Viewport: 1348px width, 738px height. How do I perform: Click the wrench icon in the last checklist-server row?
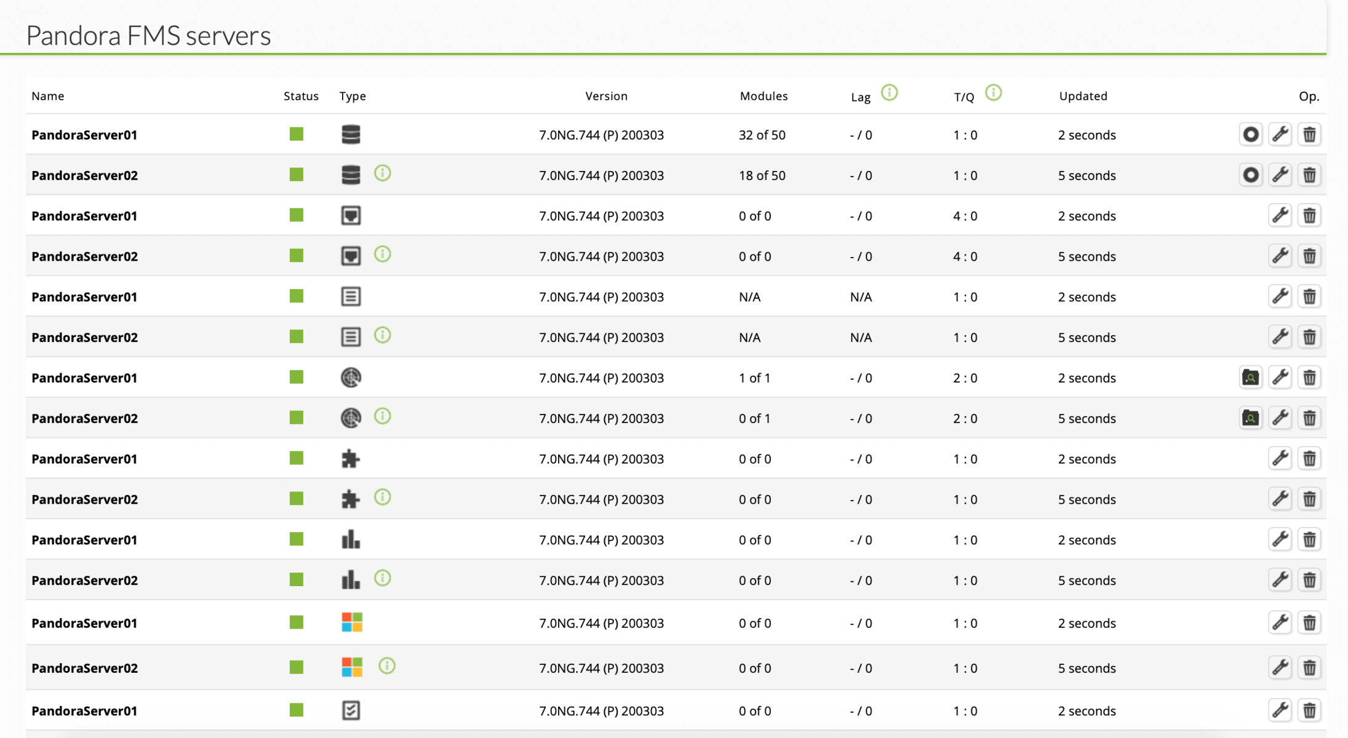pos(1280,710)
